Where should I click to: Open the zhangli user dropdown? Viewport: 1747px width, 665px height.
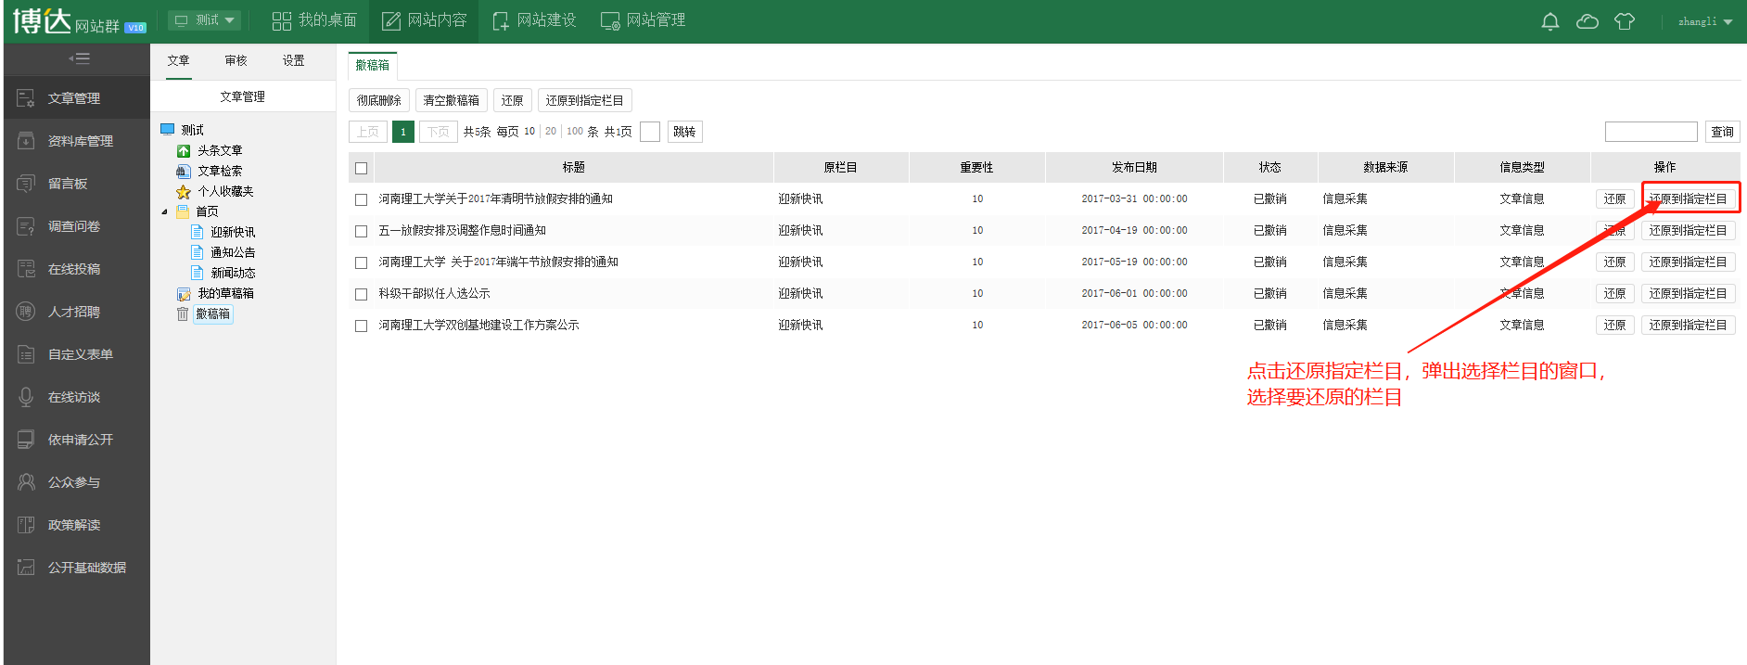coord(1705,21)
